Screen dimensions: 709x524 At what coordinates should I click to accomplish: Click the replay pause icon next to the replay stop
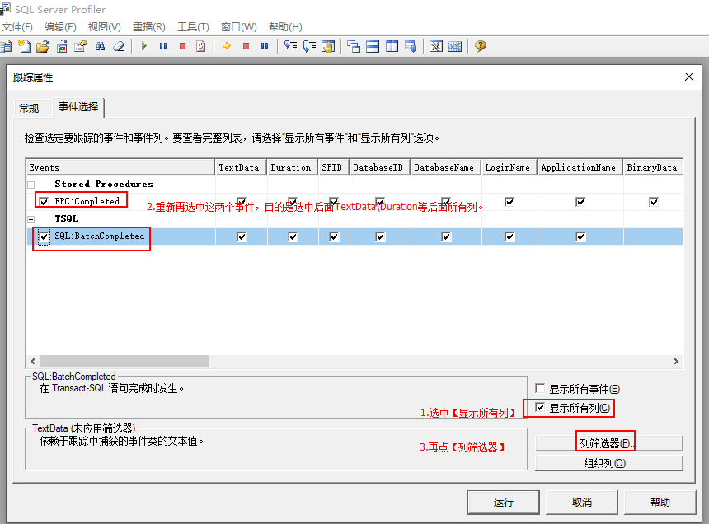(x=265, y=46)
